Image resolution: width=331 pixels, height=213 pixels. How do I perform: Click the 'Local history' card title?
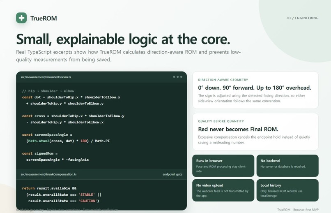(x=271, y=185)
